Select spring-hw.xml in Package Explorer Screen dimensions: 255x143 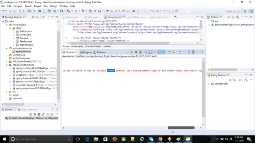coord(23,52)
